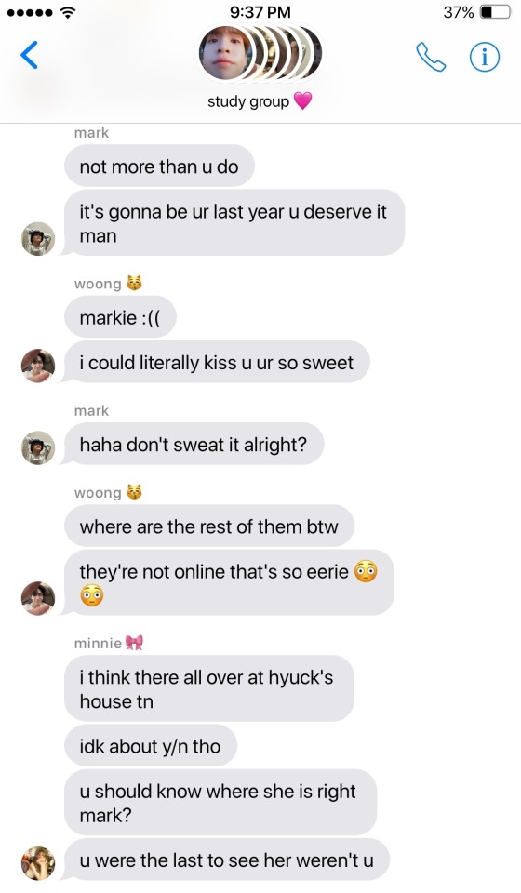The image size is (521, 893).
Task: Tap woong's avatar beside 'i could literally kiss' message
Action: pyautogui.click(x=38, y=366)
